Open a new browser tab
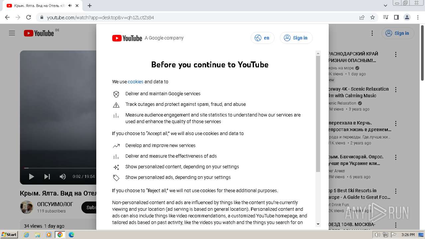425x239 pixels. pos(90,6)
